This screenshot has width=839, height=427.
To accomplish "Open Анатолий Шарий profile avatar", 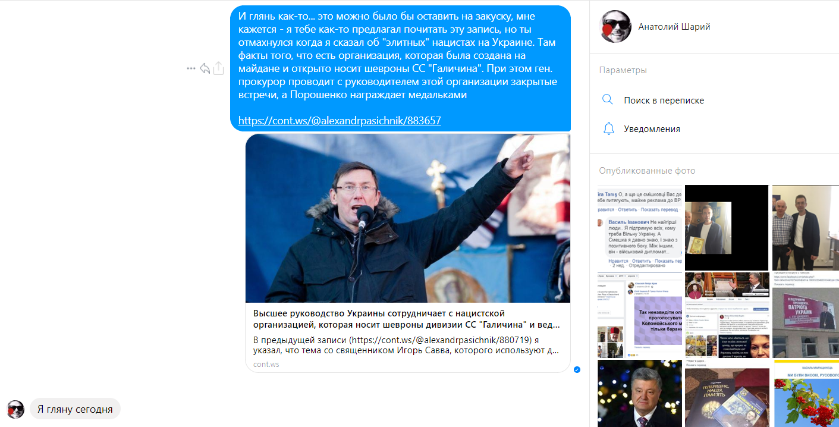I will coord(615,26).
